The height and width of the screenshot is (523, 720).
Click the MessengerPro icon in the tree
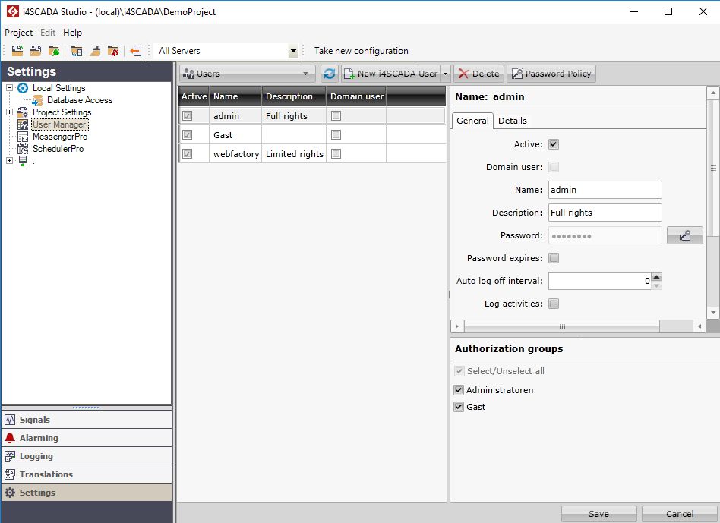(23, 137)
